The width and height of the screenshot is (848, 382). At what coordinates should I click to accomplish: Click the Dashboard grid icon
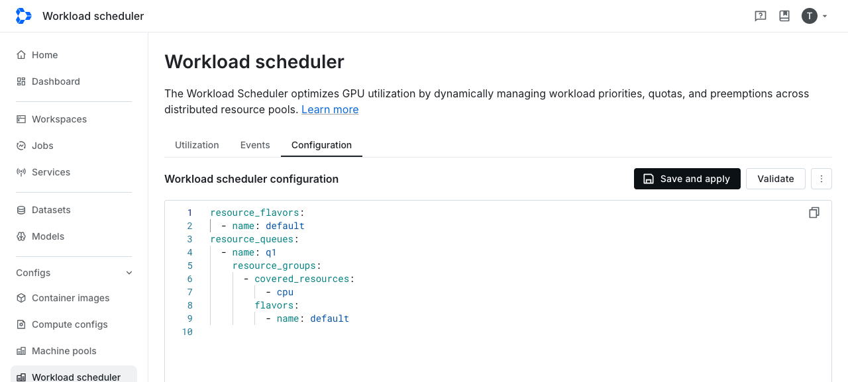[21, 81]
